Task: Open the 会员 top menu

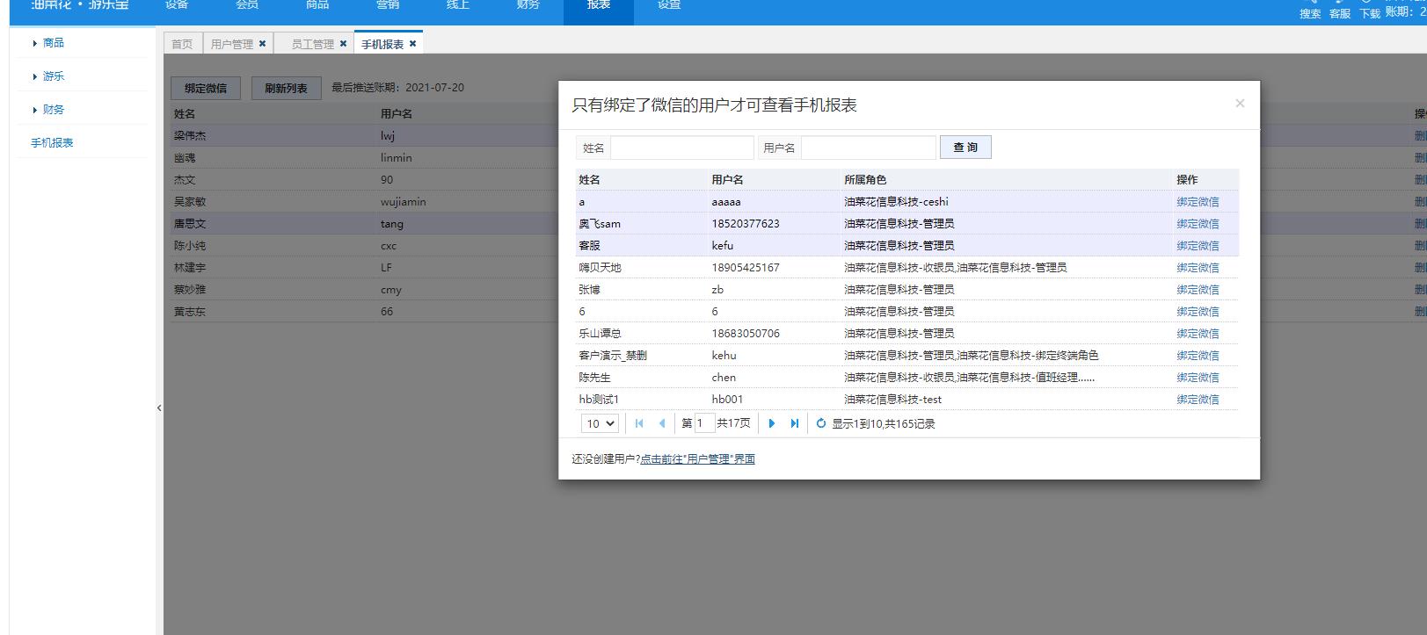Action: 247,7
